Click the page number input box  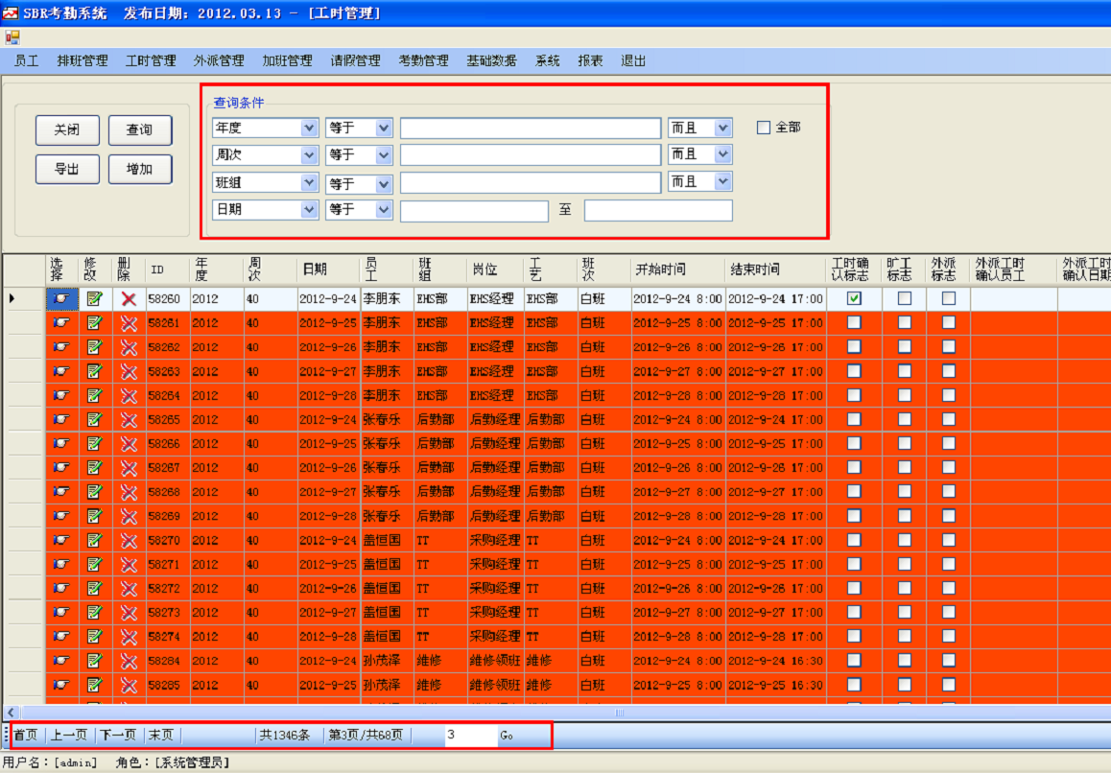pos(469,736)
